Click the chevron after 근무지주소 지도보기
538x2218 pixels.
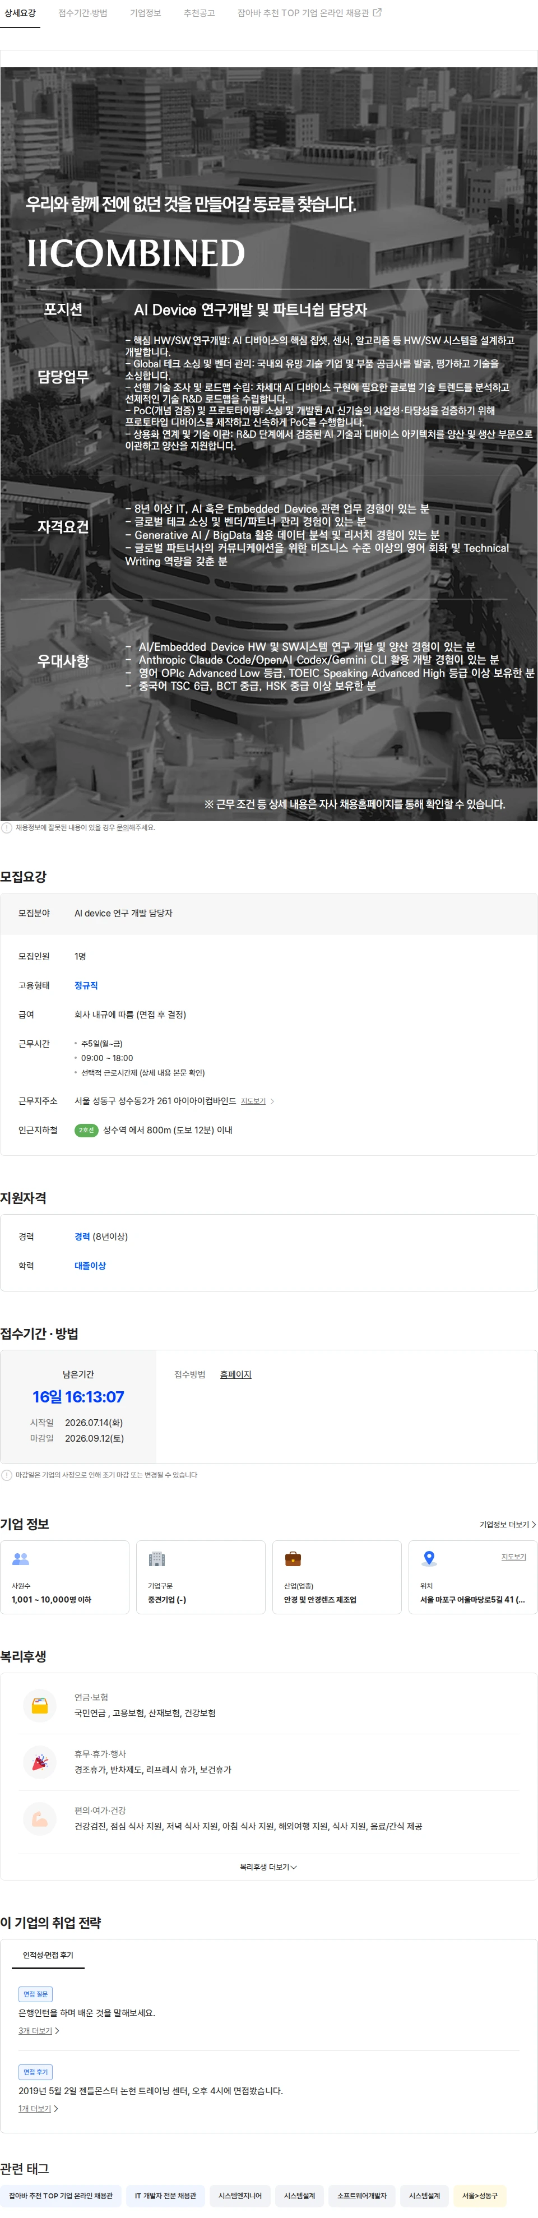coord(272,1101)
